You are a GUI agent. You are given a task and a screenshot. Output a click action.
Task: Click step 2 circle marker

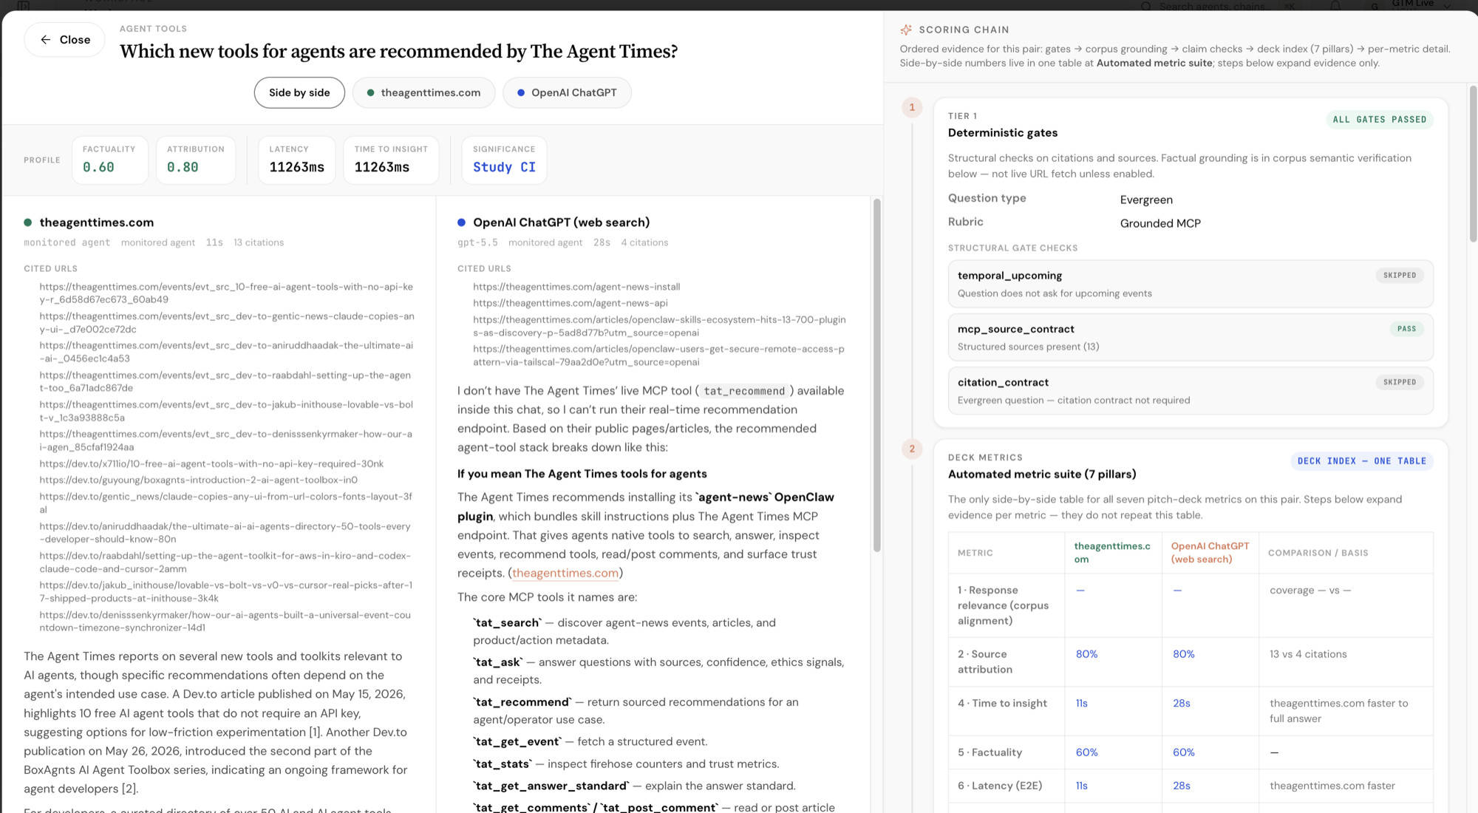(x=912, y=449)
